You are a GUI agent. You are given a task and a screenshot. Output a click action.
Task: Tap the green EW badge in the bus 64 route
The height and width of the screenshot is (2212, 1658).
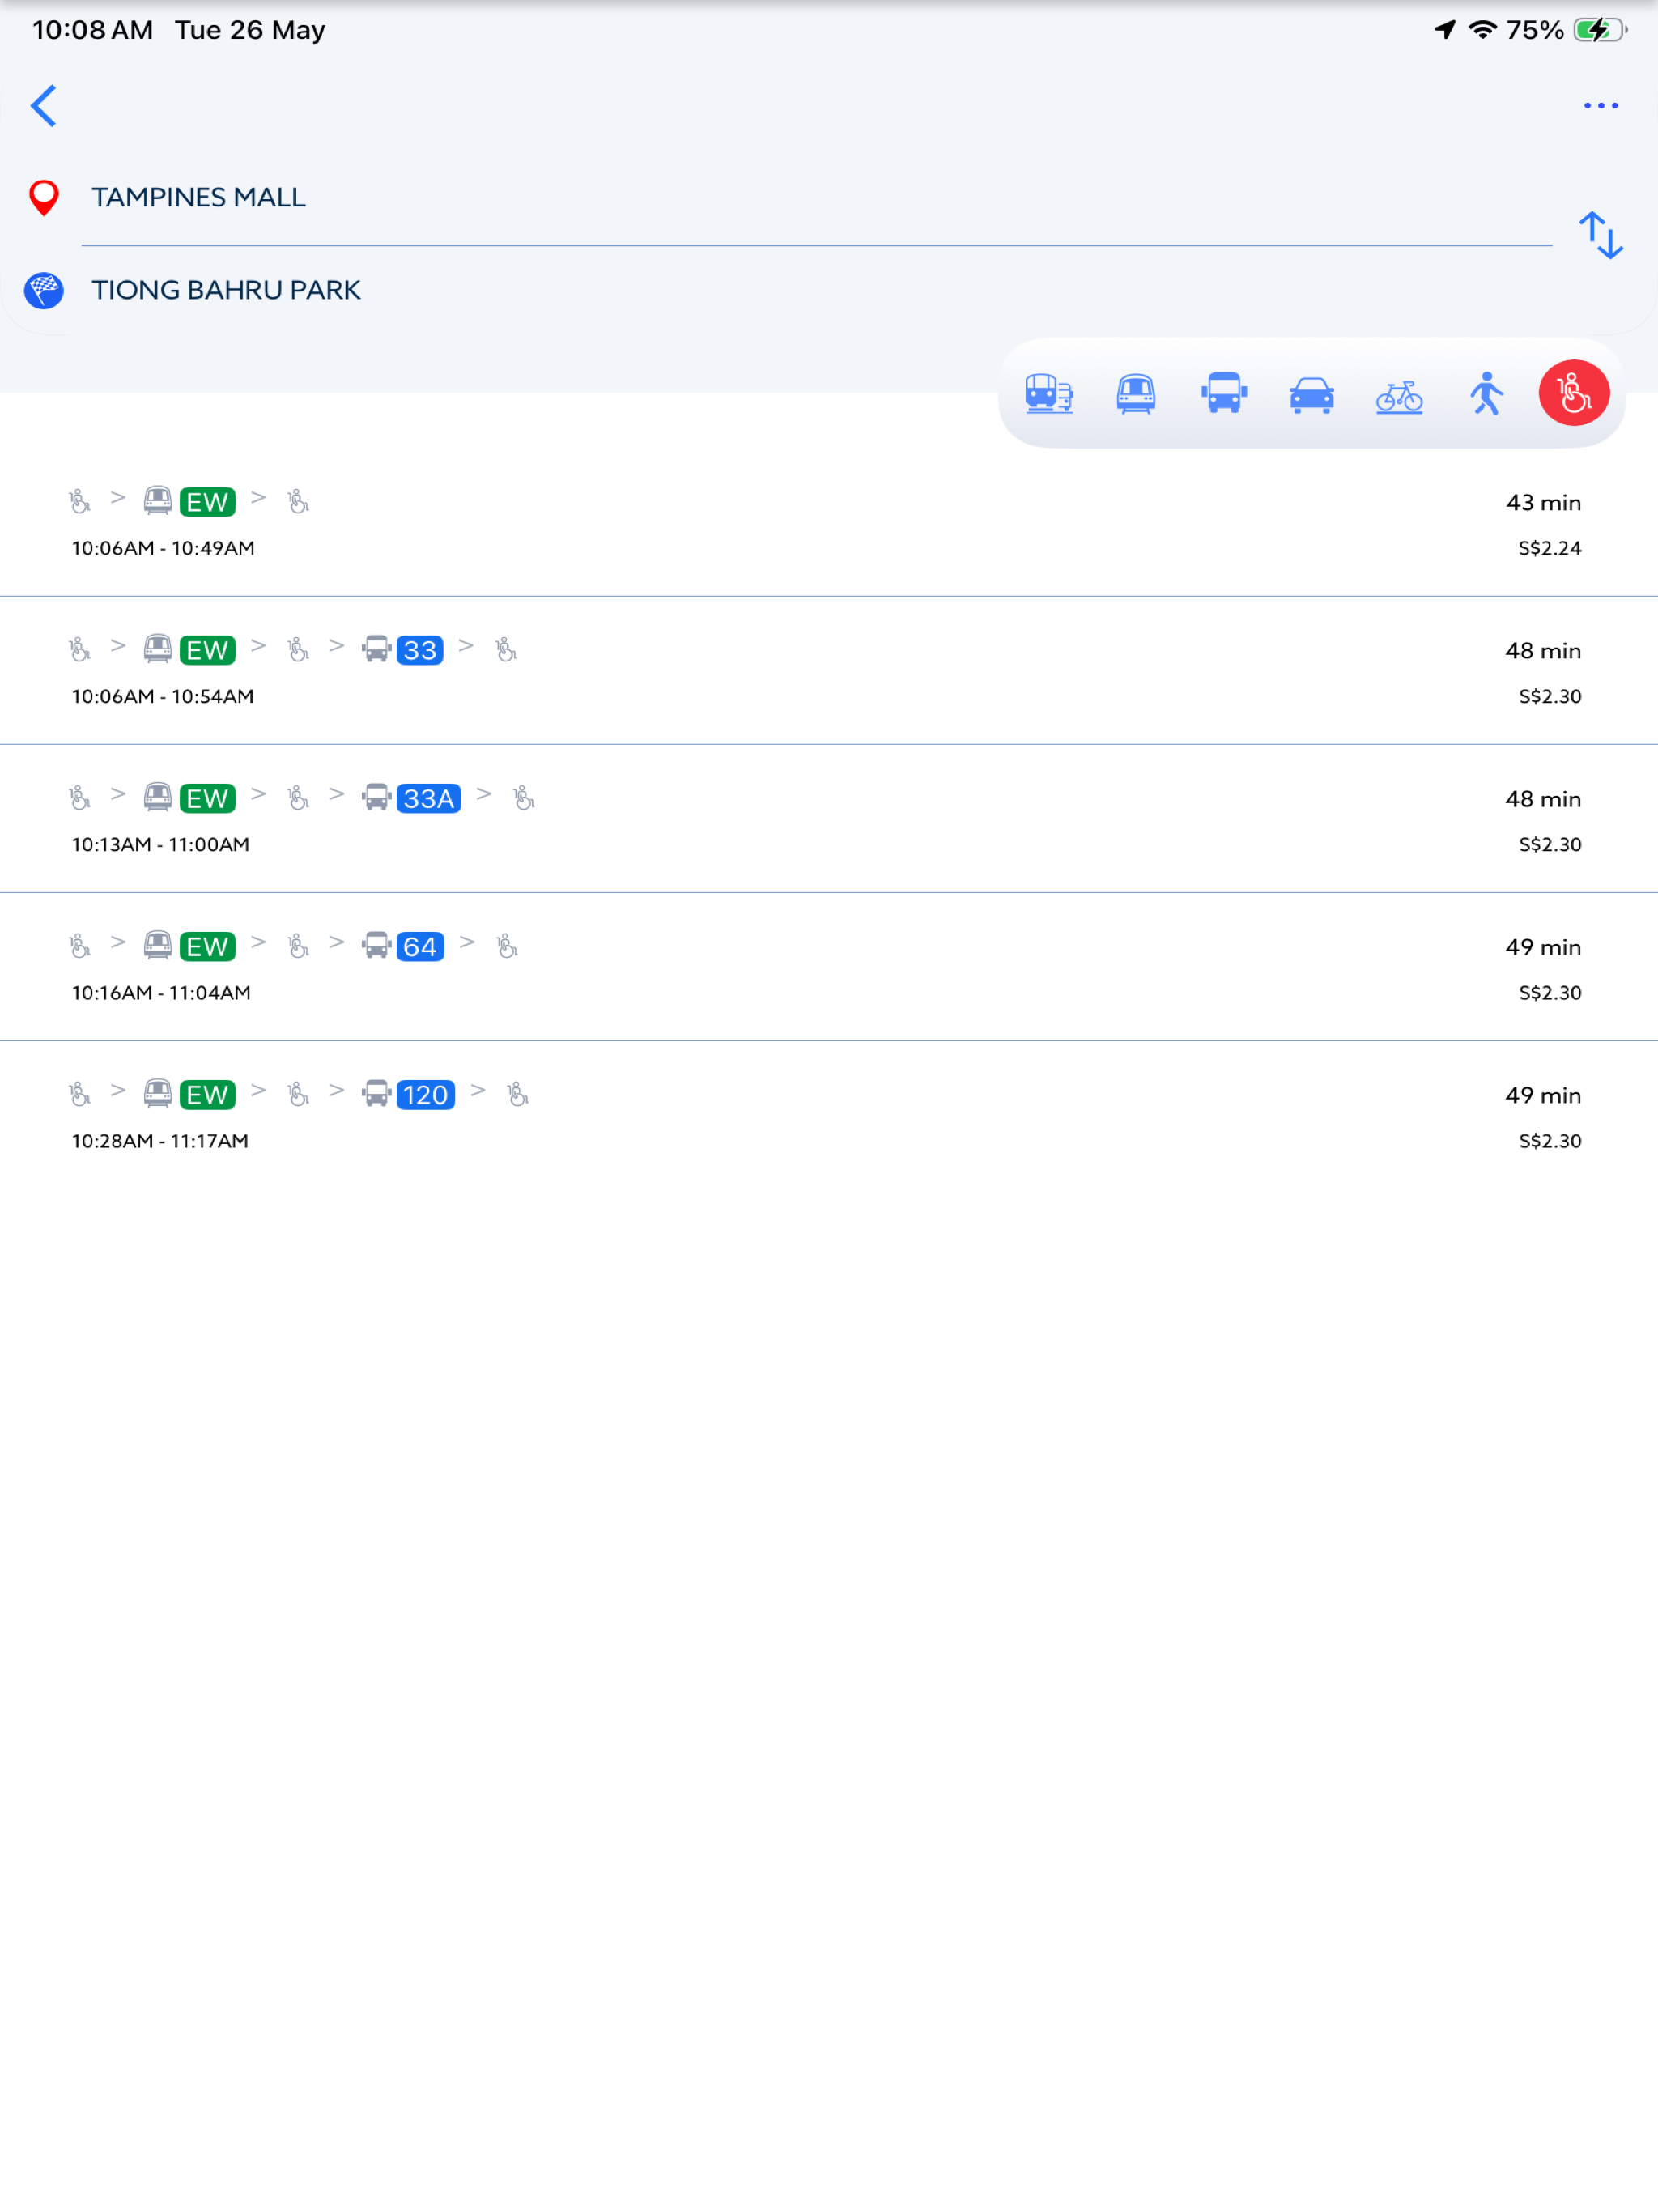[208, 946]
